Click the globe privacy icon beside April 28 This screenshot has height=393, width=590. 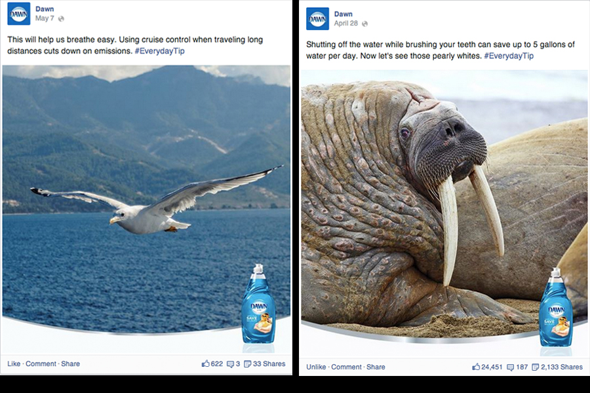[364, 24]
